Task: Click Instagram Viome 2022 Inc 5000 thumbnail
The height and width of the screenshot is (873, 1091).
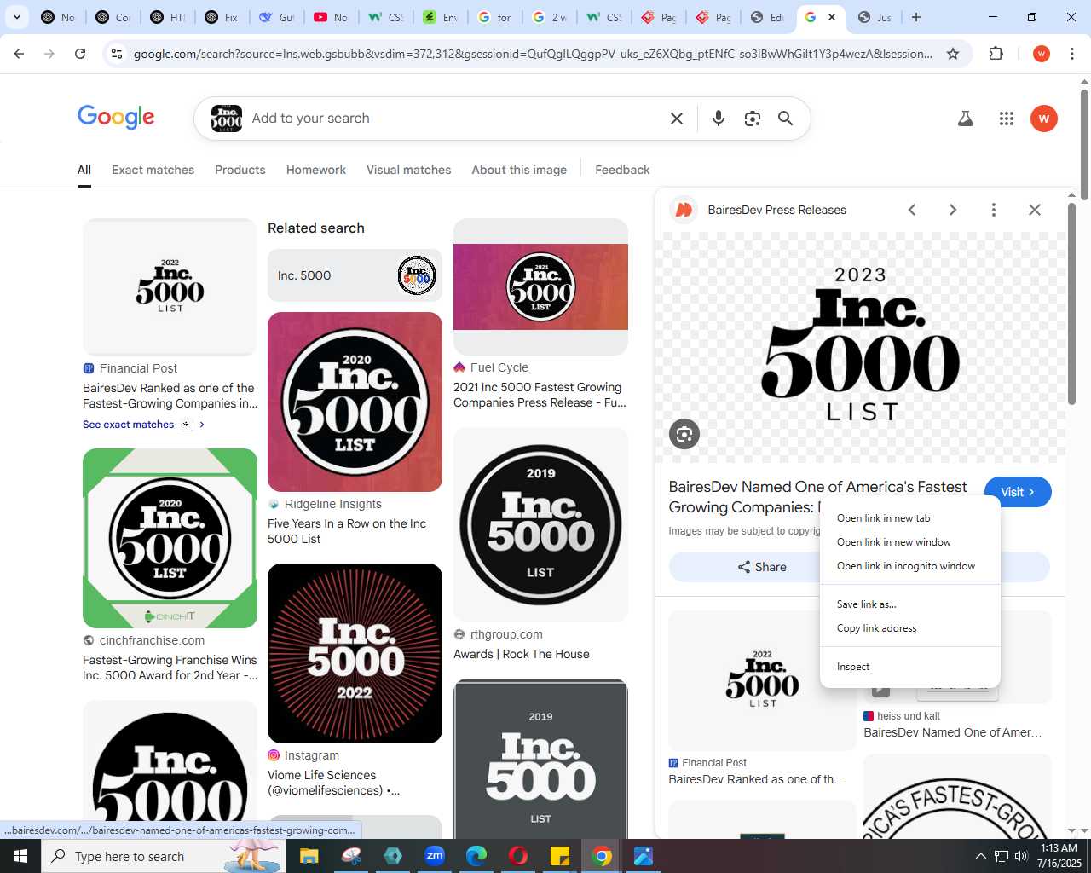Action: (355, 653)
